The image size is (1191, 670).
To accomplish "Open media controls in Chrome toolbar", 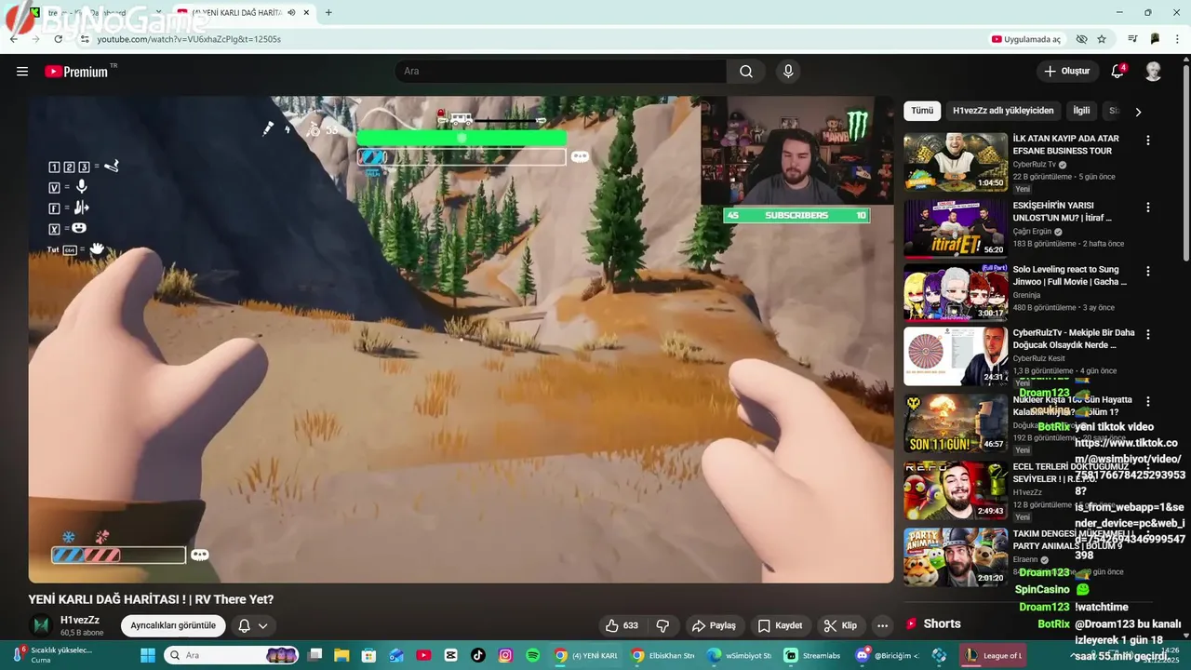I will click(x=1132, y=39).
